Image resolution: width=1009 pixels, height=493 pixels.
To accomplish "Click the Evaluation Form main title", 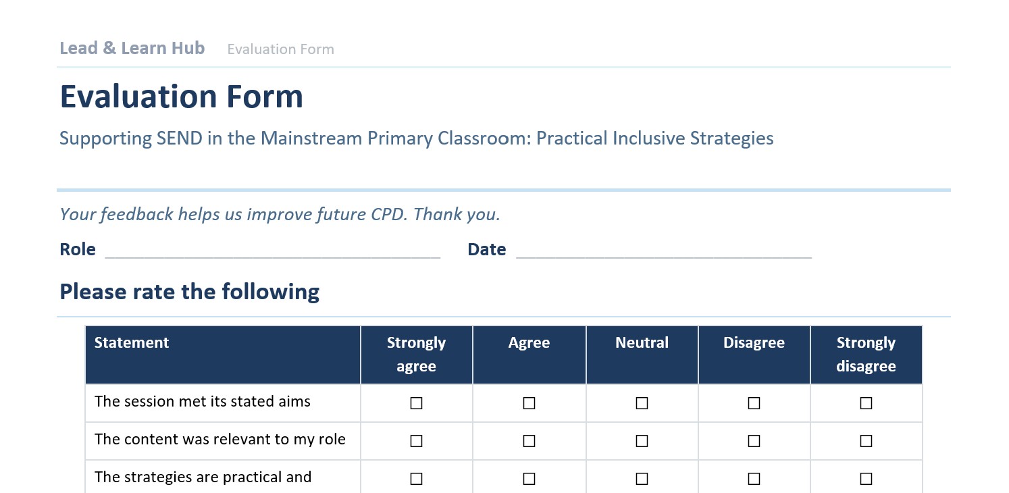I will 182,97.
